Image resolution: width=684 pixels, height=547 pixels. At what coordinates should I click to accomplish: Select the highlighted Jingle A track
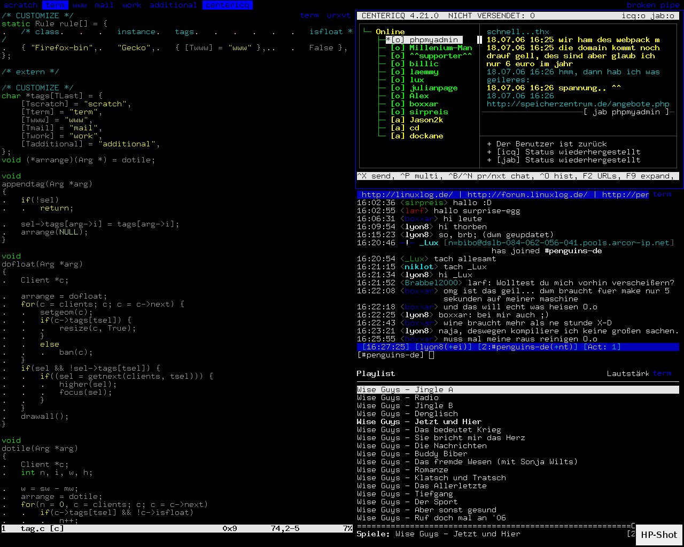tap(405, 389)
